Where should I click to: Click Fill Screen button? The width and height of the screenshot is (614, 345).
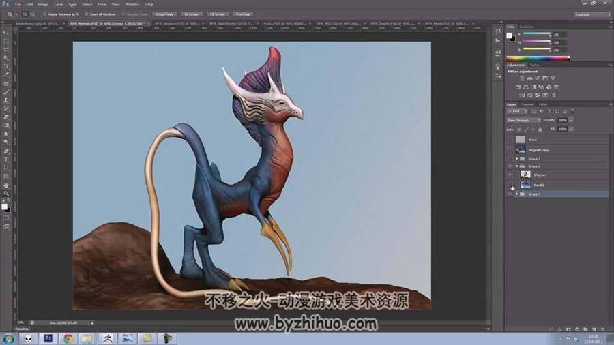(218, 14)
